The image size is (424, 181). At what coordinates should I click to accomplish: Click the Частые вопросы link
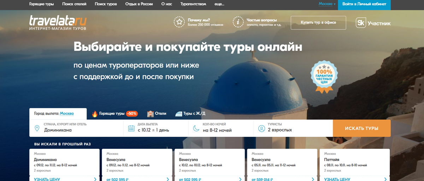coord(262,20)
